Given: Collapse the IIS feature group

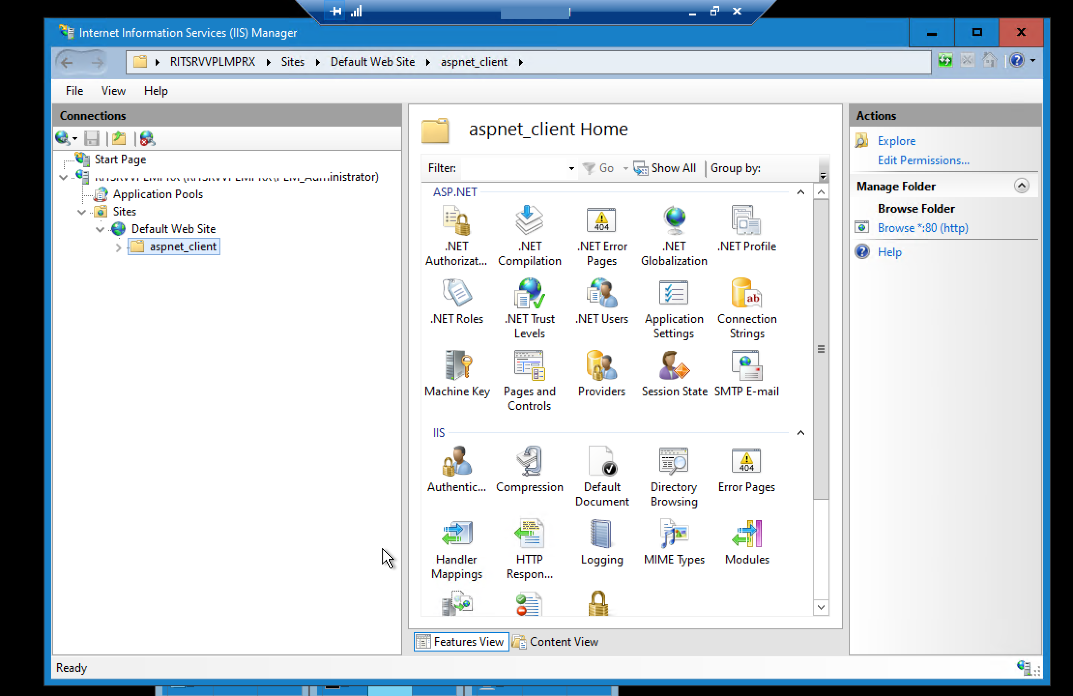Looking at the screenshot, I should click(x=800, y=433).
